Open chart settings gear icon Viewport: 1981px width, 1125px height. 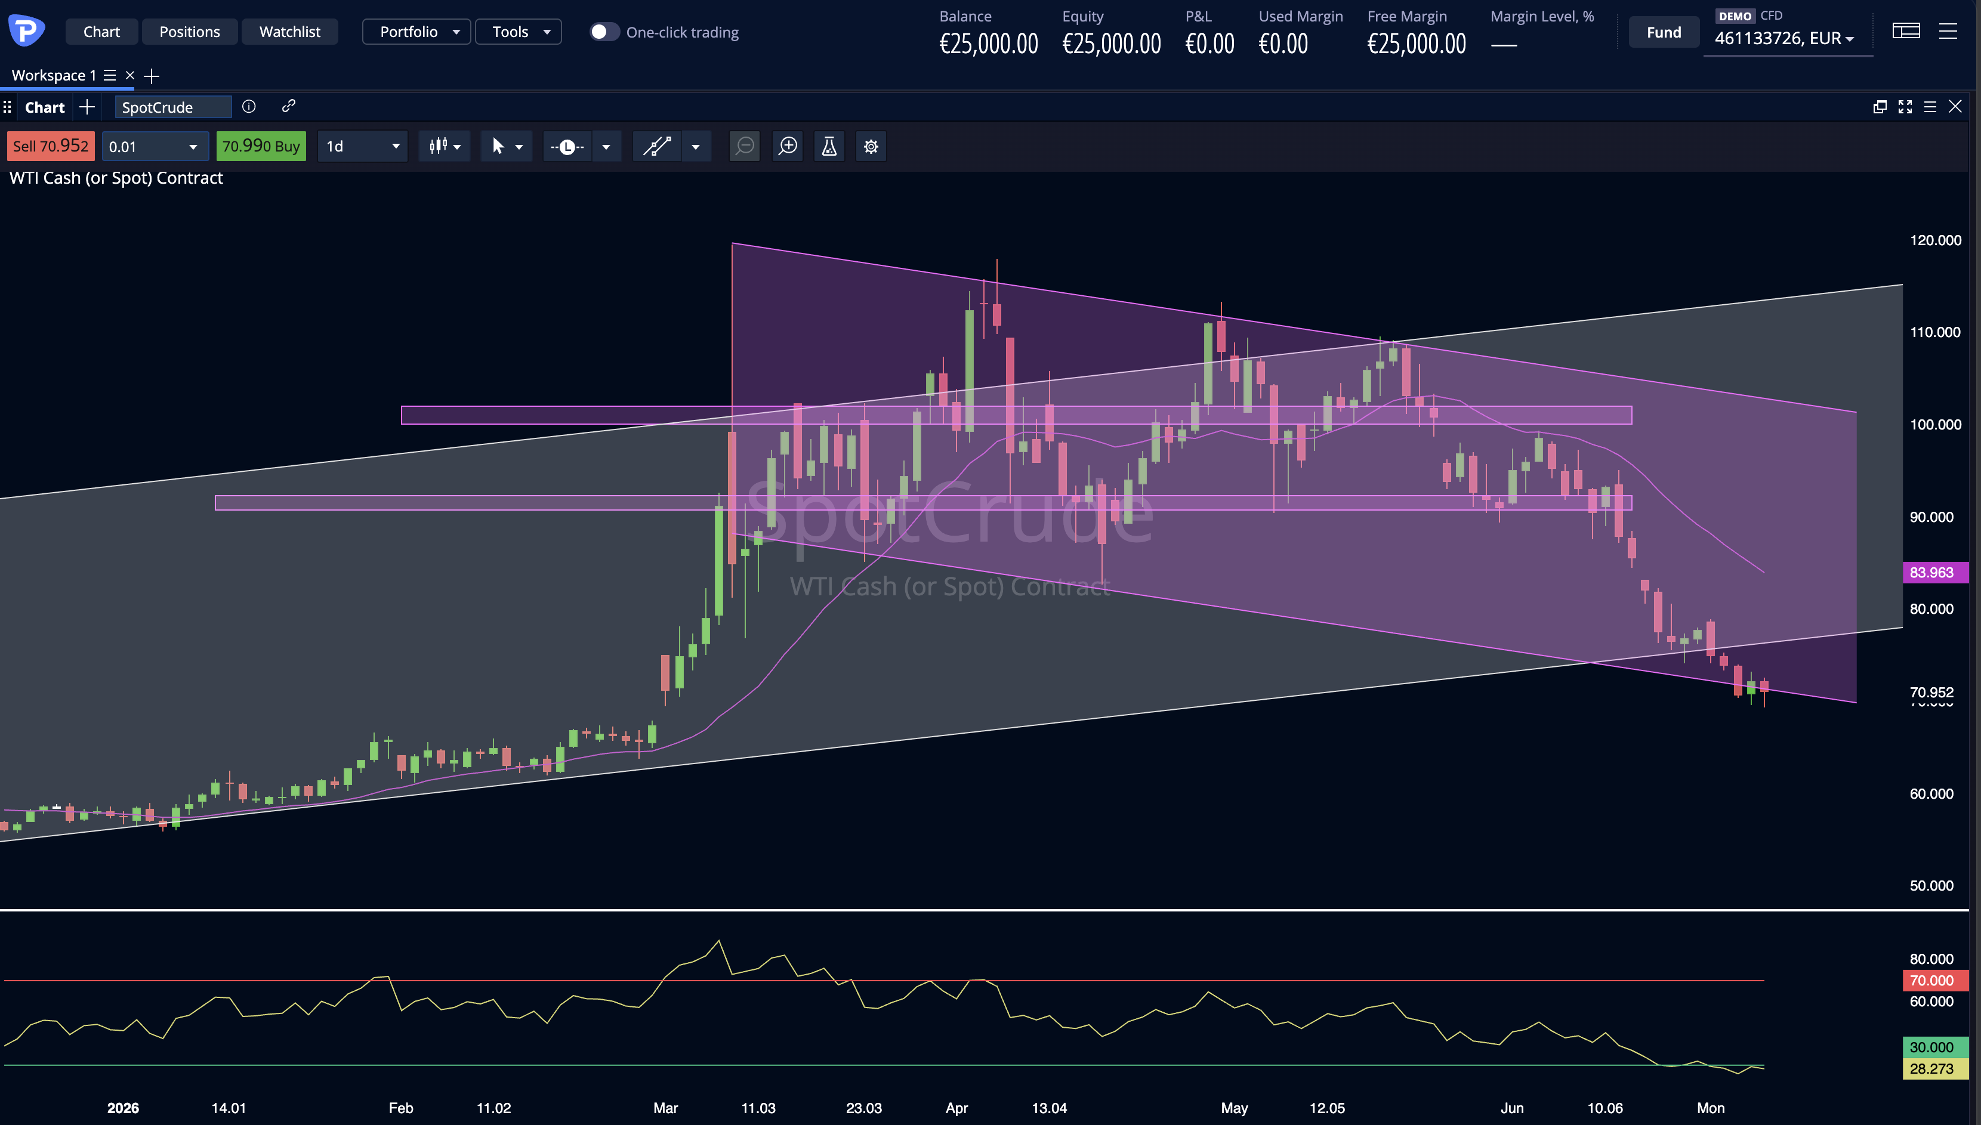pos(871,146)
